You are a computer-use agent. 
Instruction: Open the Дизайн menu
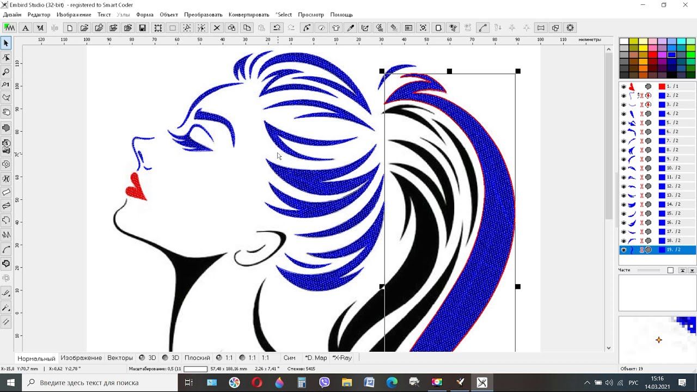coord(13,15)
